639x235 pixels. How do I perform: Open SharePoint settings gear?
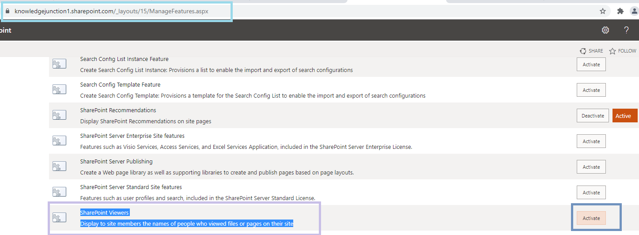tap(605, 30)
